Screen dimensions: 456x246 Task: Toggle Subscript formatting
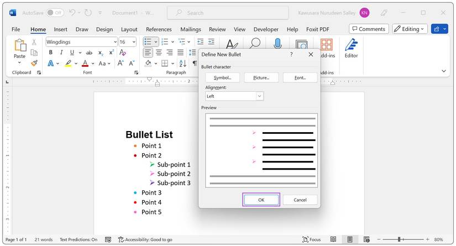pyautogui.click(x=101, y=53)
